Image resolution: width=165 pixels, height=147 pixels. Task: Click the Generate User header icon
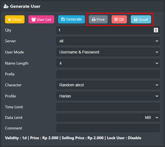6,6
